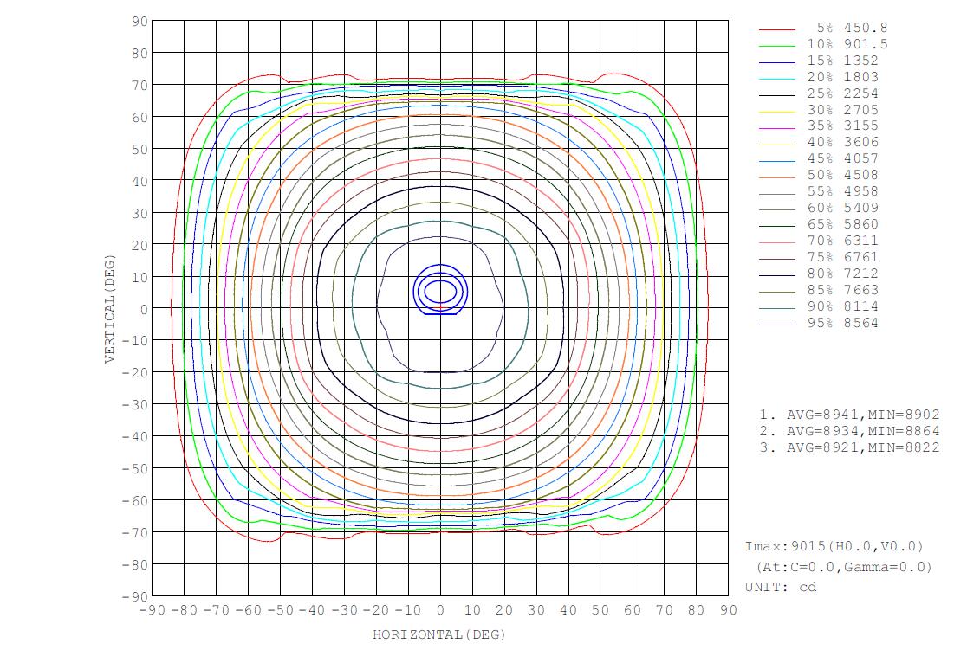Select the yellow 30% legend line
980x663 pixels.
click(x=777, y=111)
